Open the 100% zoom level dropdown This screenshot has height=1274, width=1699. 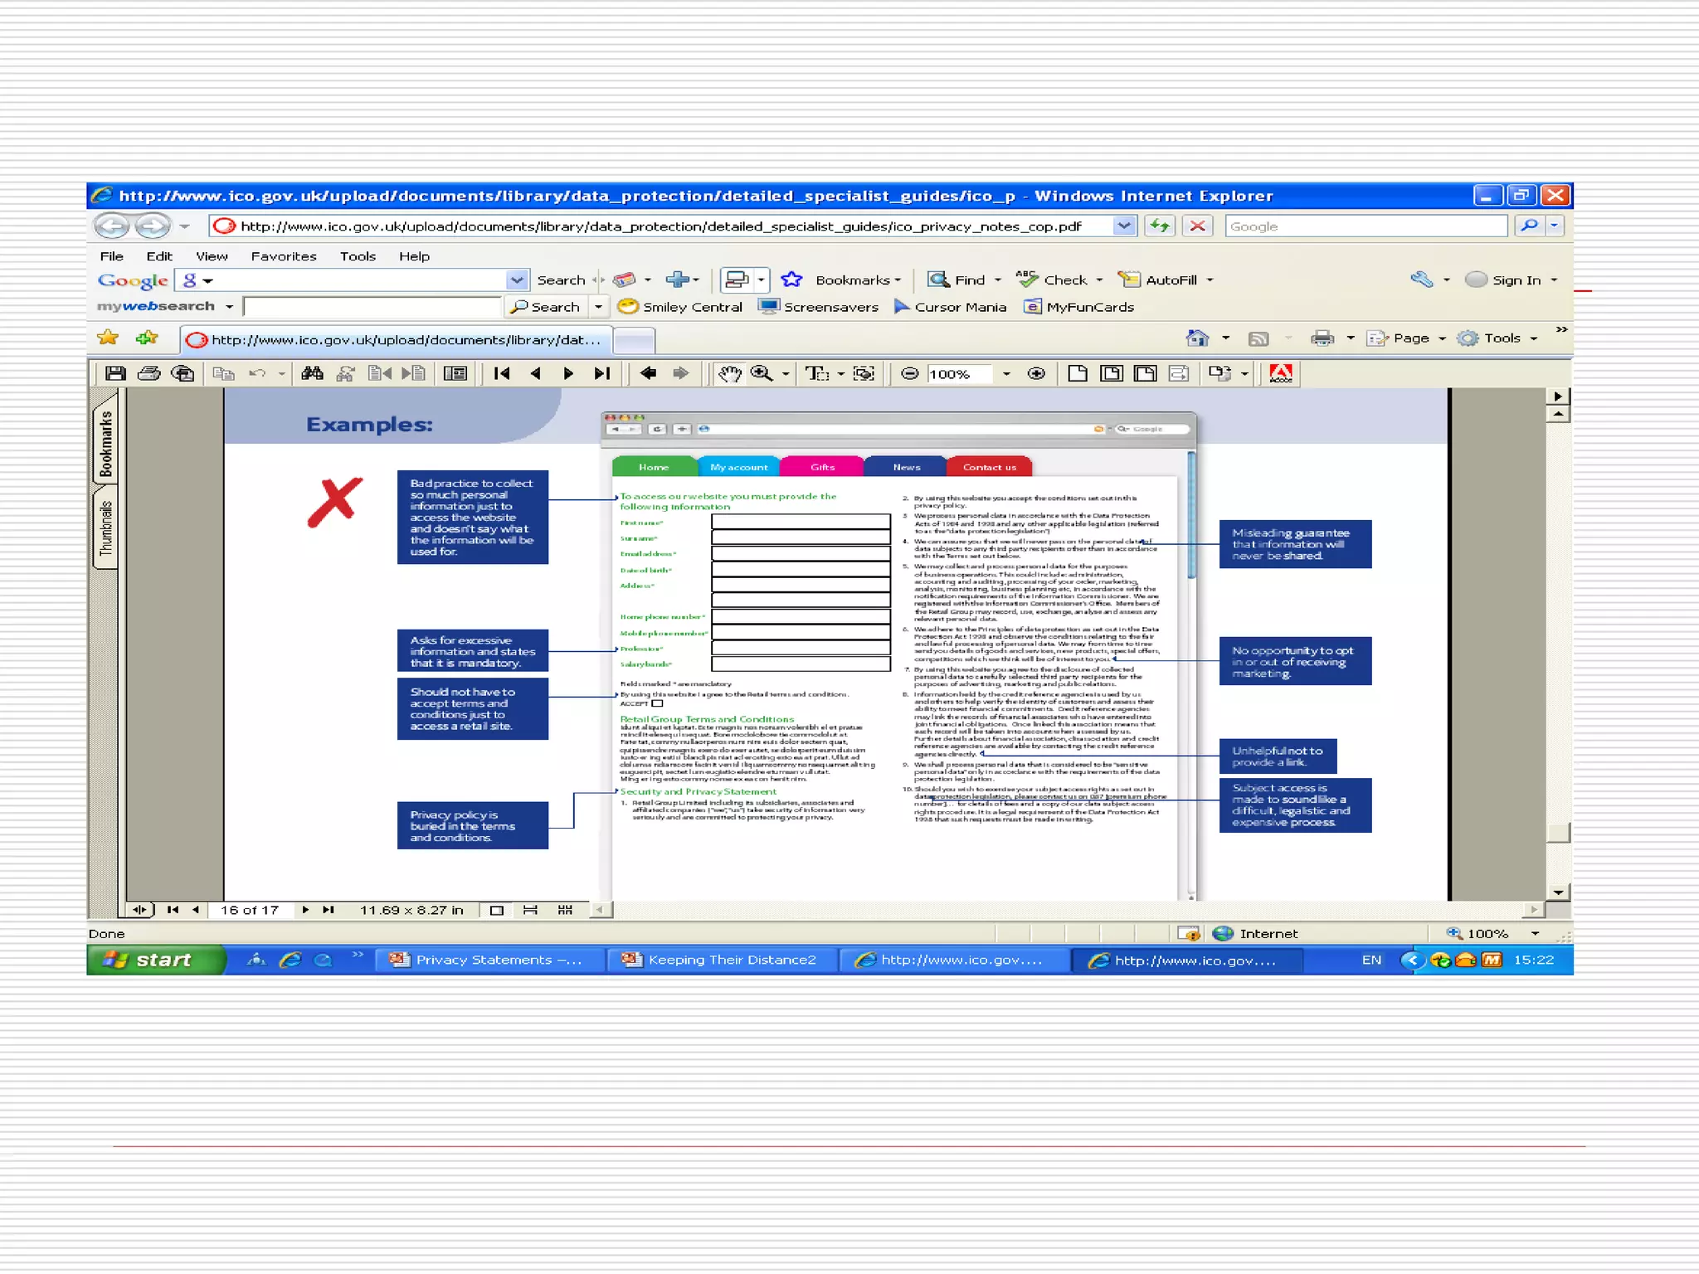(1006, 374)
